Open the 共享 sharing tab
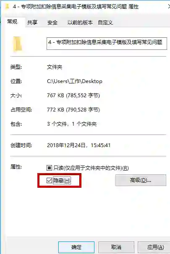170x254 pixels. (x=32, y=22)
